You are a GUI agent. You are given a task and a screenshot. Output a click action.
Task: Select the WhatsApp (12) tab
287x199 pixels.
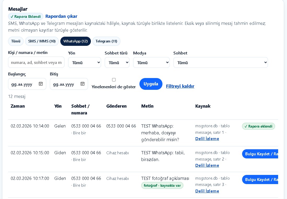75,41
